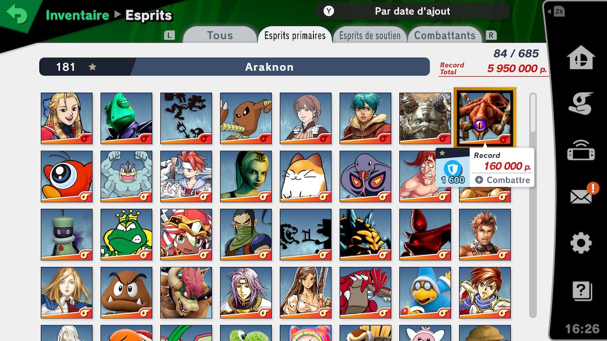Viewport: 607px width, 341px height.
Task: Switch to the Tous tab
Action: tap(220, 35)
